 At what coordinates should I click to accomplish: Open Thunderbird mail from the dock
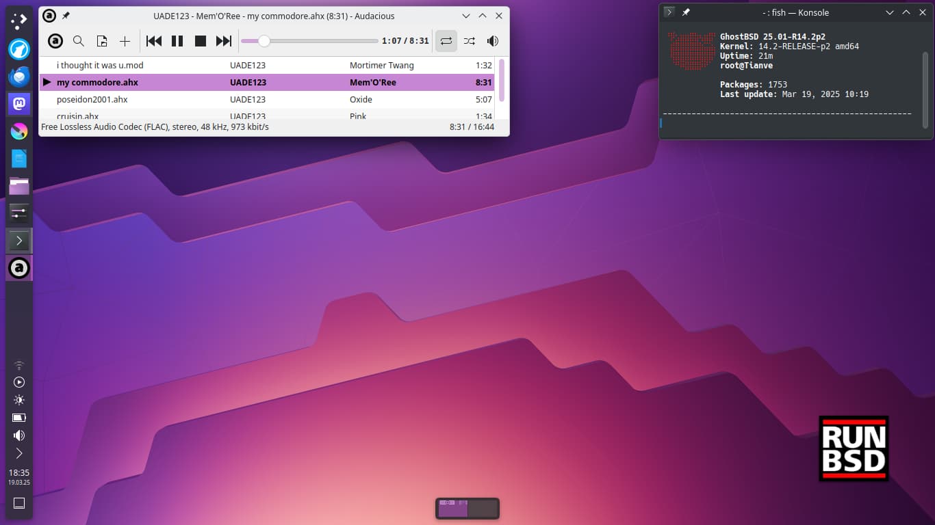pos(19,77)
